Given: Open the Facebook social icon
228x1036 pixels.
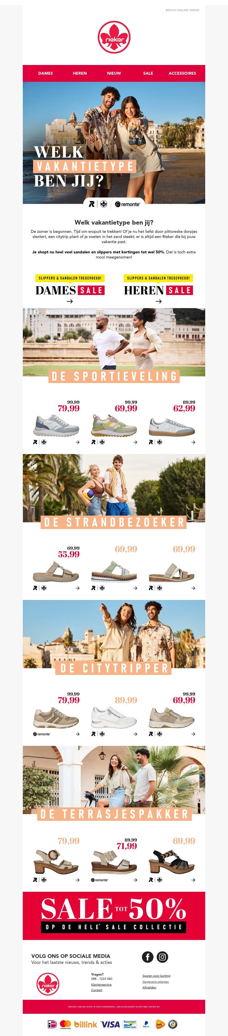Looking at the screenshot, I should tap(148, 957).
